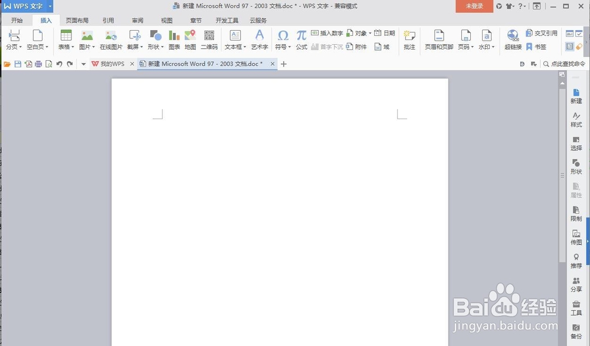Insert the date (日期)
This screenshot has height=346, width=590.
[x=385, y=33]
